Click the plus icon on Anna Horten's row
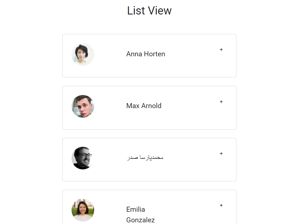This screenshot has width=306, height=224. point(221,50)
